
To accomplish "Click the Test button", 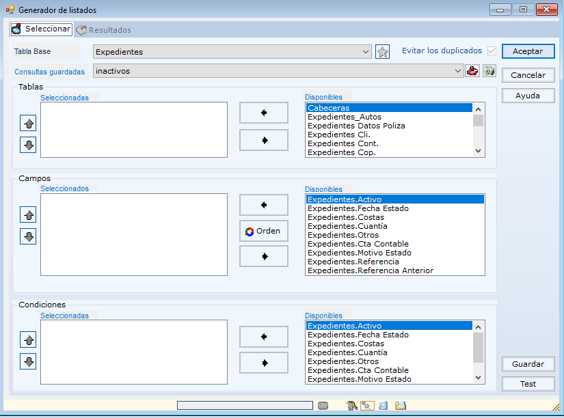I will (528, 384).
